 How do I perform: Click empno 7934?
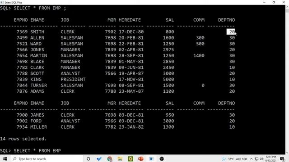pos(22,127)
